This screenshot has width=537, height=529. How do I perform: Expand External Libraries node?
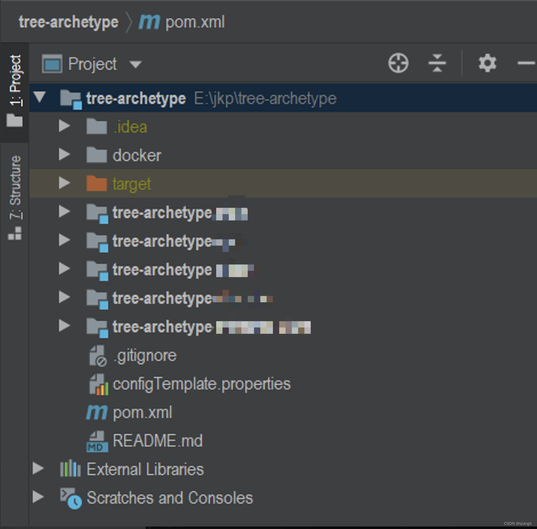[x=38, y=469]
